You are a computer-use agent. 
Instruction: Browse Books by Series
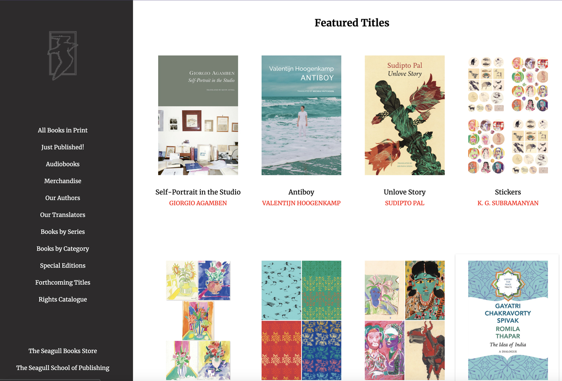point(63,232)
